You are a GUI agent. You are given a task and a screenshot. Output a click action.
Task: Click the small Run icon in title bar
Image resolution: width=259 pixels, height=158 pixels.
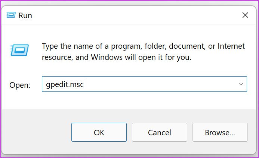point(11,15)
